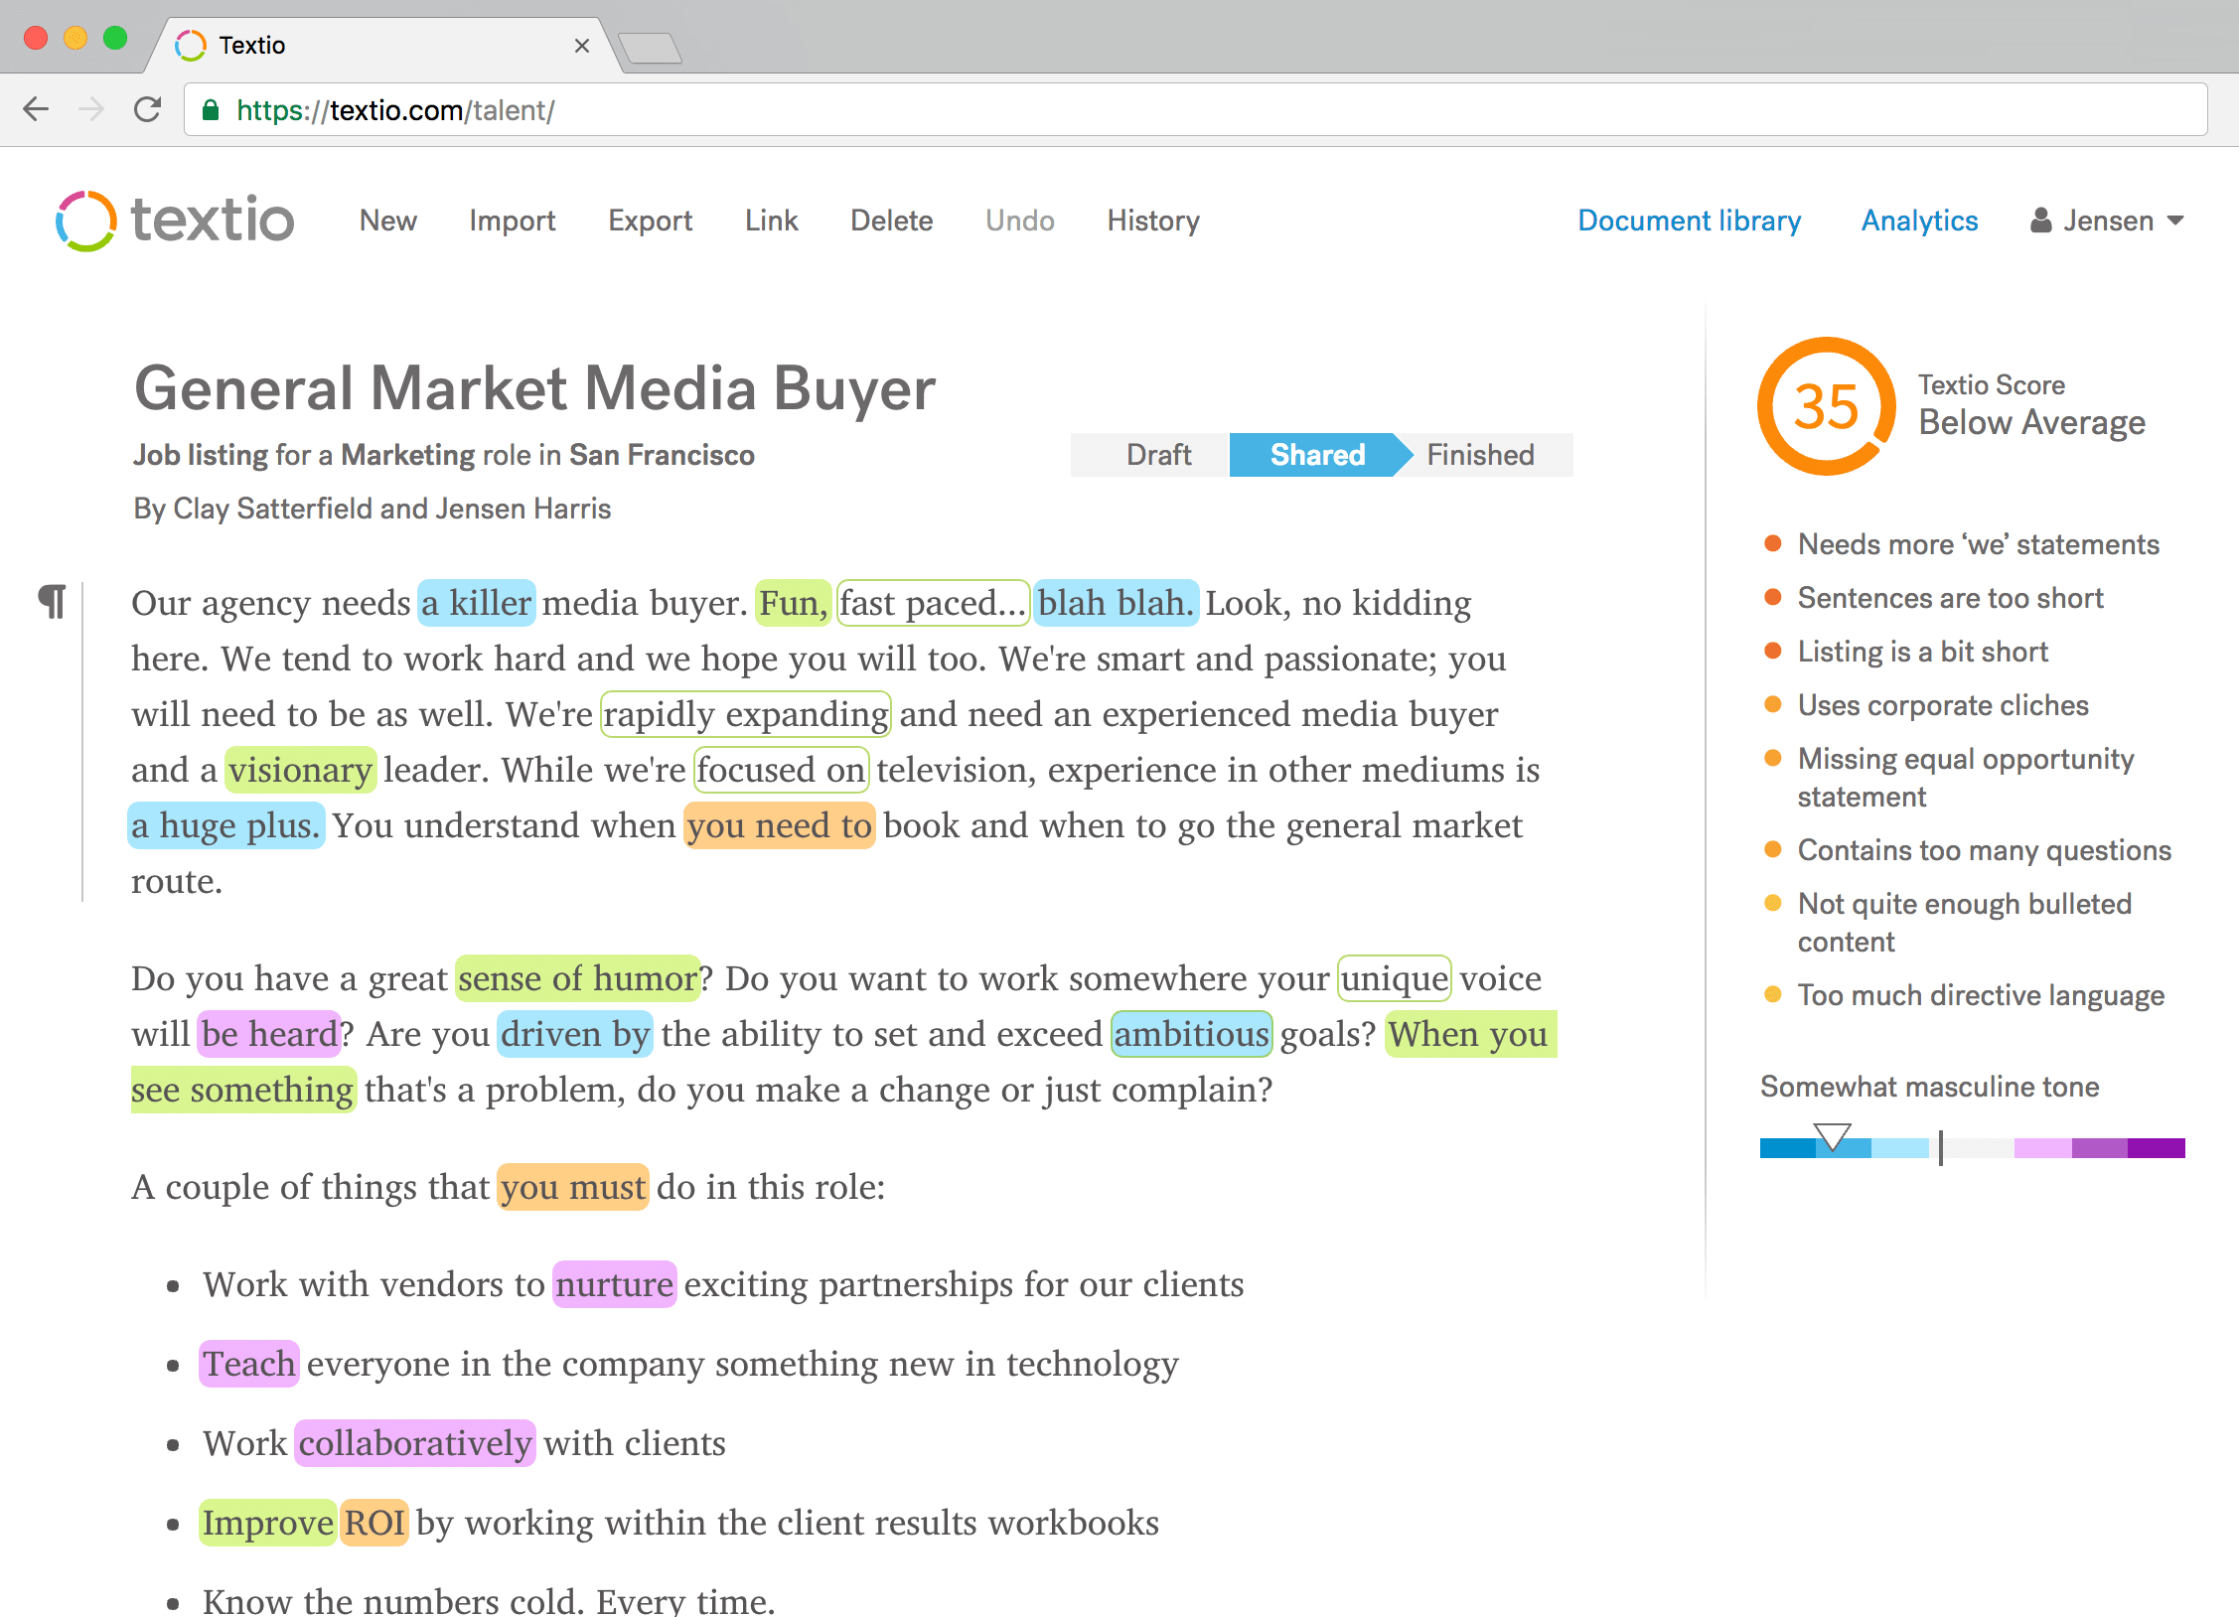Click the New menu item
The height and width of the screenshot is (1617, 2239).
(x=388, y=220)
